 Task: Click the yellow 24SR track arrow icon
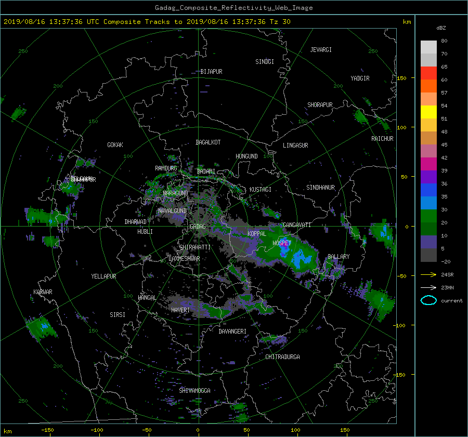(428, 274)
